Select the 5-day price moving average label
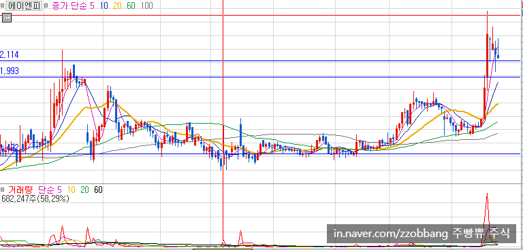Viewport: 523px width, 250px height. pos(92,5)
